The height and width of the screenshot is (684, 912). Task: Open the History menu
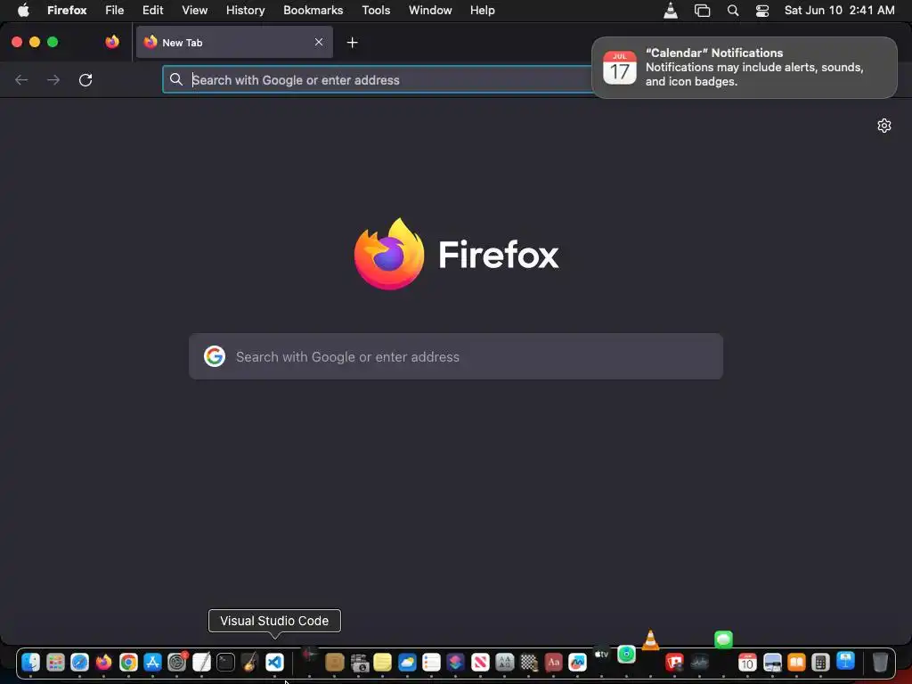[x=246, y=10]
